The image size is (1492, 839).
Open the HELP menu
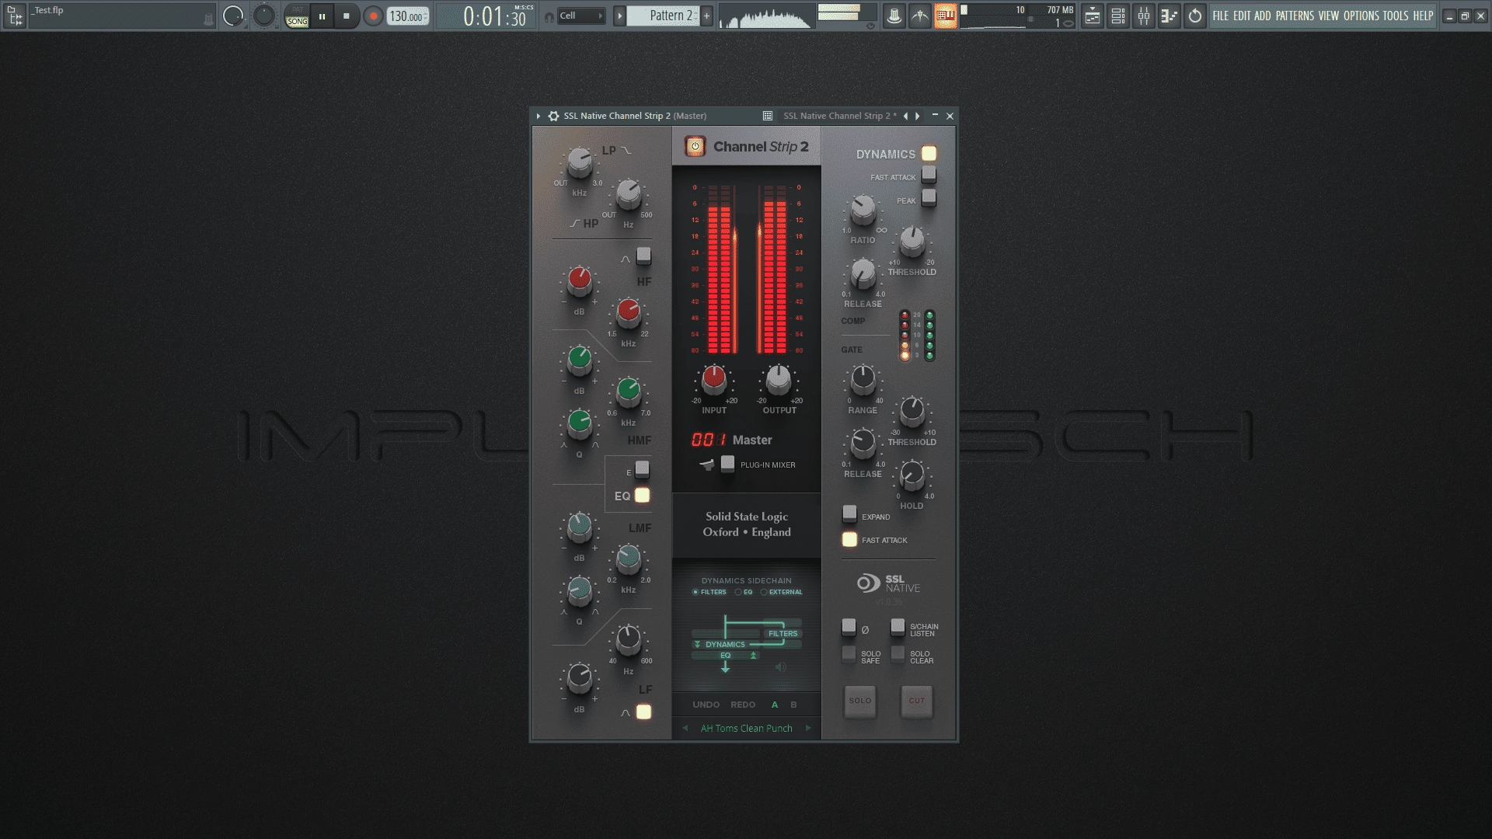(1423, 16)
